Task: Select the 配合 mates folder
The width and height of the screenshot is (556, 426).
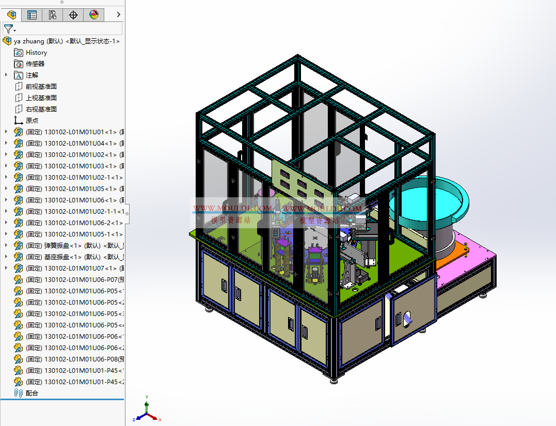Action: pyautogui.click(x=32, y=393)
